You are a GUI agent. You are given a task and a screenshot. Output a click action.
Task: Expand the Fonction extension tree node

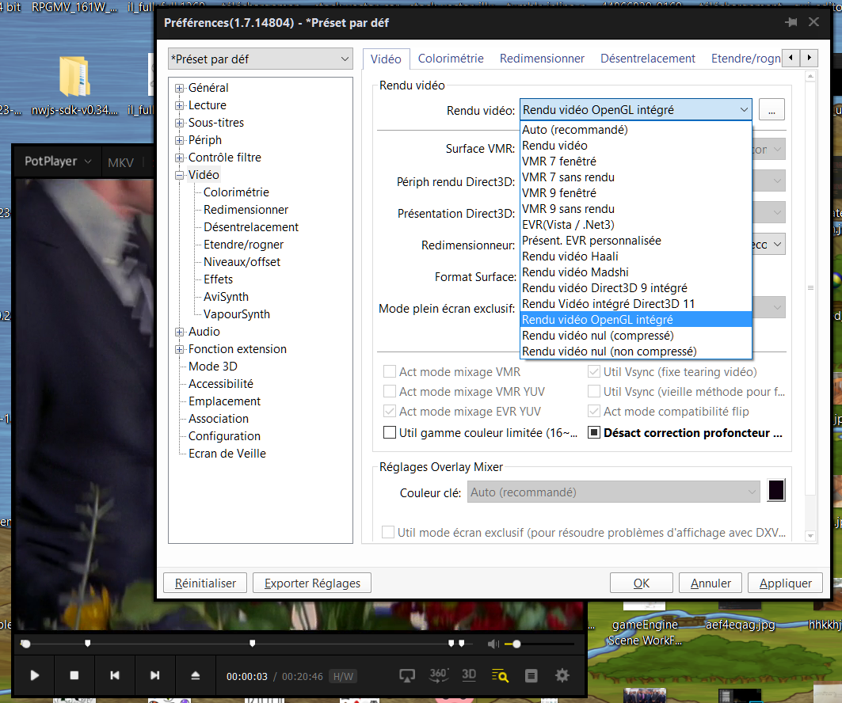(179, 349)
